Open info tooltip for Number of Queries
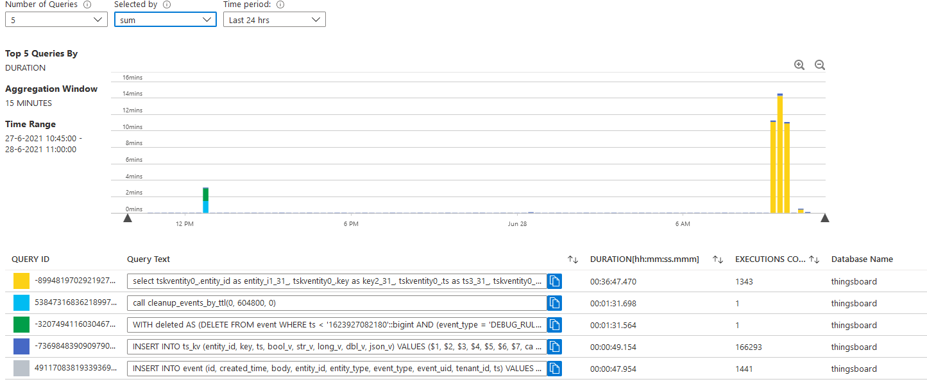The width and height of the screenshot is (927, 384). point(87,4)
